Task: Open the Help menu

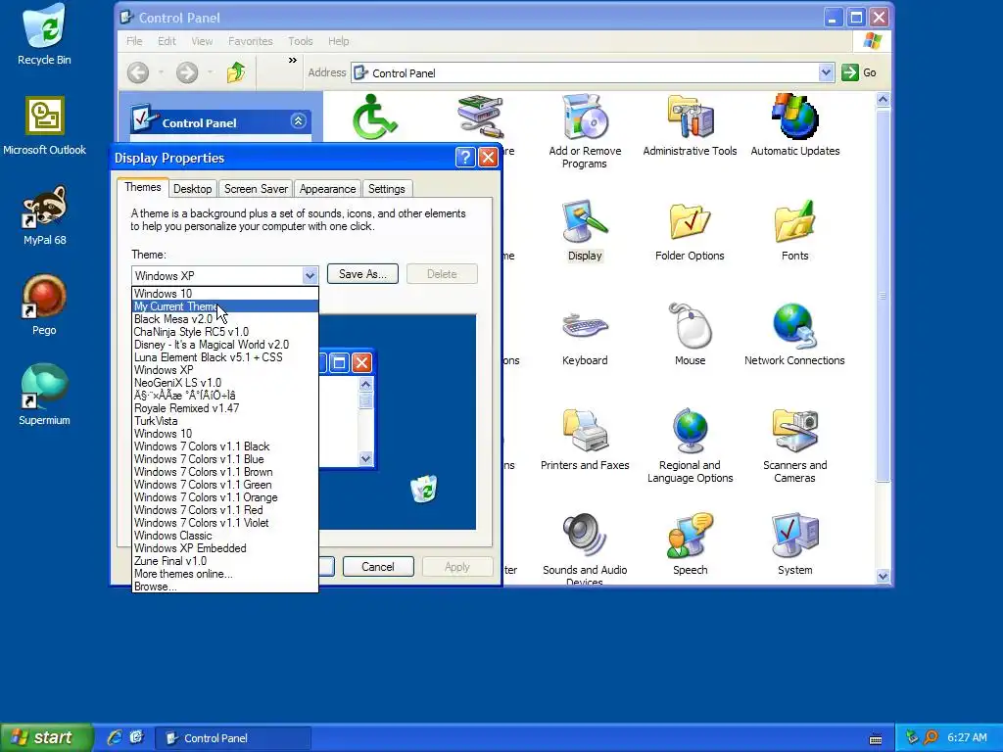Action: click(x=338, y=41)
